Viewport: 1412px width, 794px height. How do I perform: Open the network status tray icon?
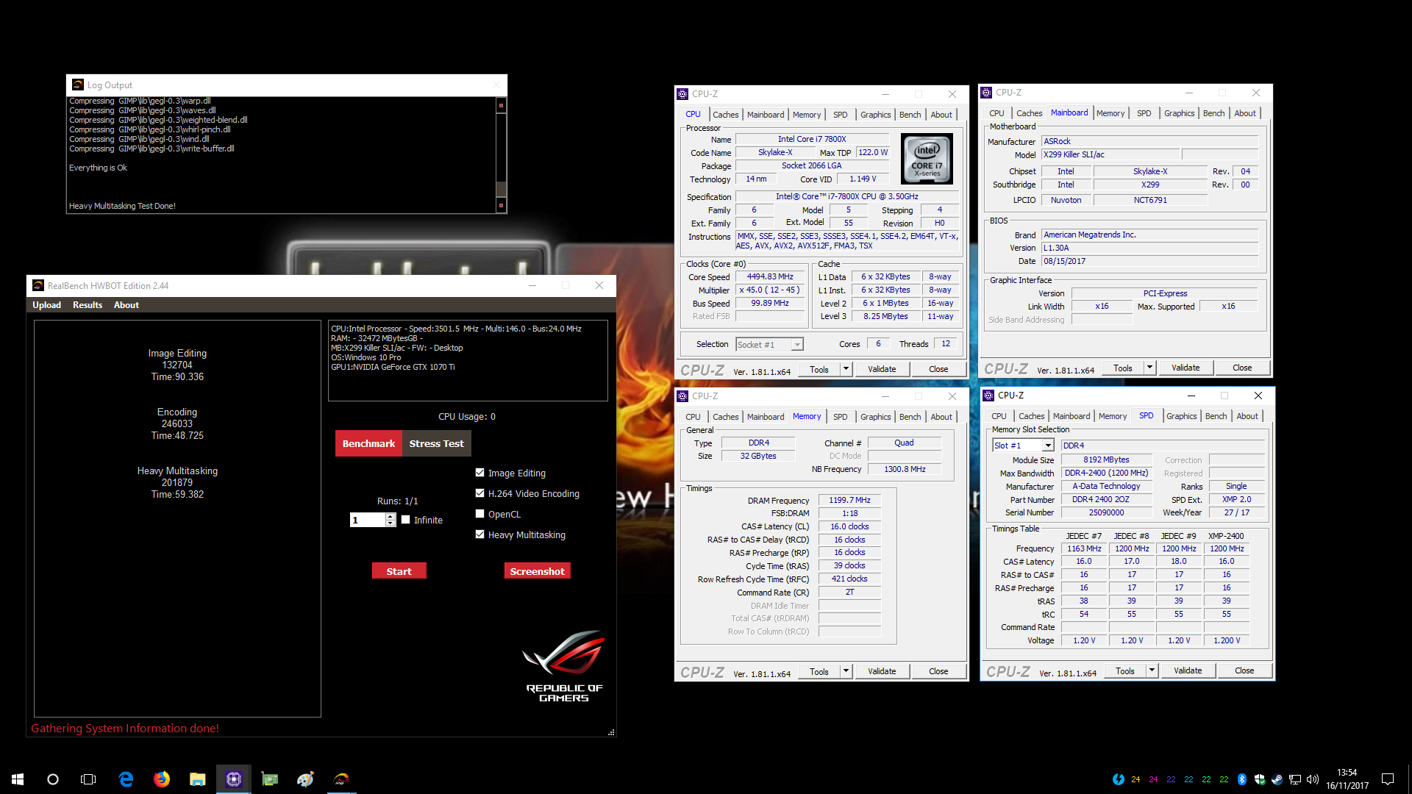tap(1295, 779)
